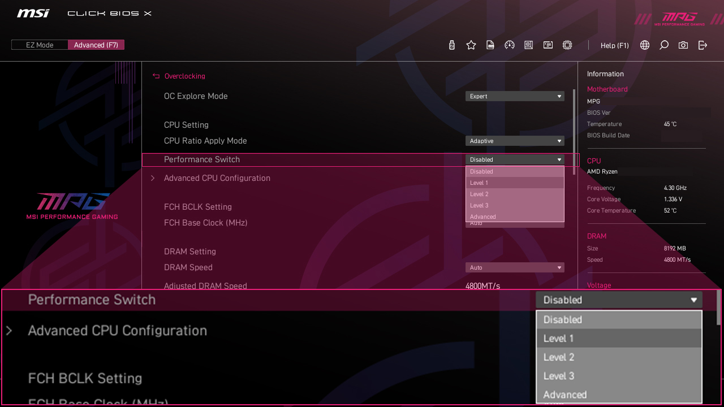This screenshot has height=407, width=724.
Task: Open the M-Flash USB drive icon
Action: coord(451,45)
